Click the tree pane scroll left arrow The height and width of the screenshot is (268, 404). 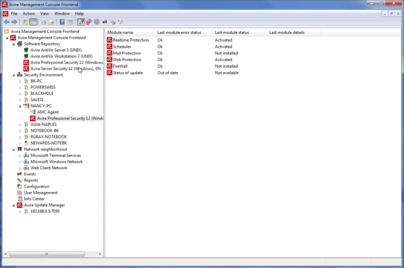click(6, 254)
